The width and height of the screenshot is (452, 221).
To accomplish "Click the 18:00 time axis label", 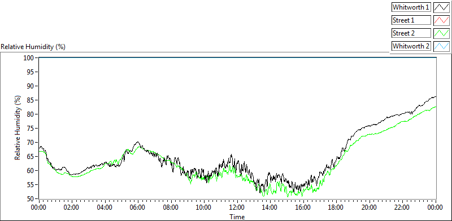I will tap(337, 207).
